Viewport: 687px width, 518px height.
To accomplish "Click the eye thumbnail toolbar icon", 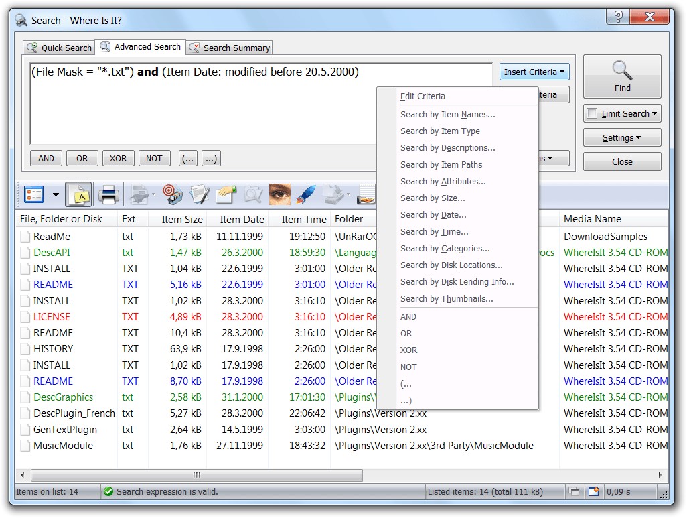I will [x=279, y=195].
